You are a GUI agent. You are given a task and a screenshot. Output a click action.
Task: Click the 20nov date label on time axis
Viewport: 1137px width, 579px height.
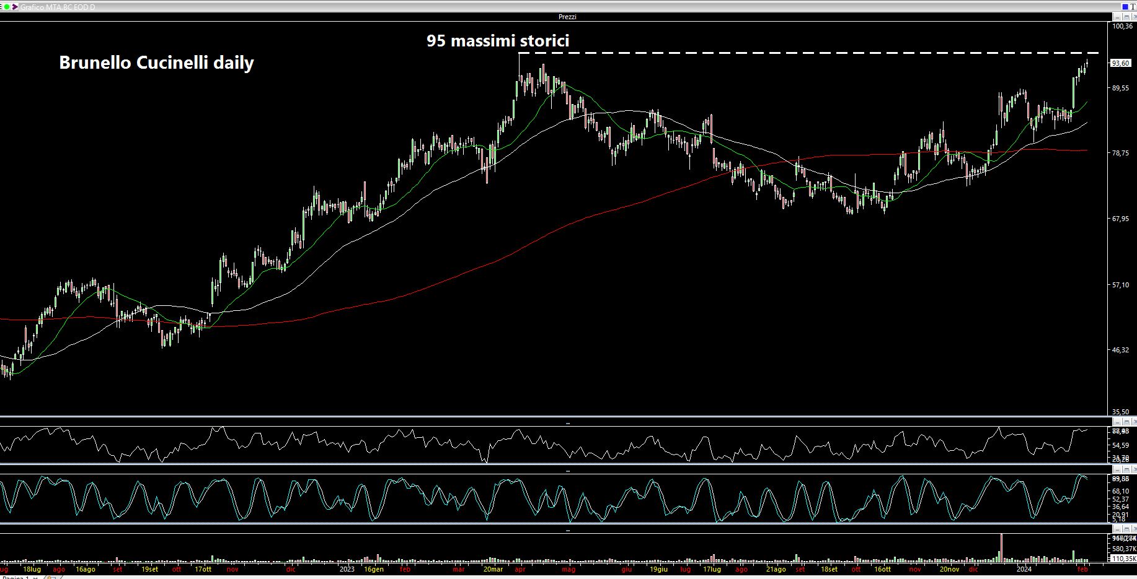[x=949, y=569]
